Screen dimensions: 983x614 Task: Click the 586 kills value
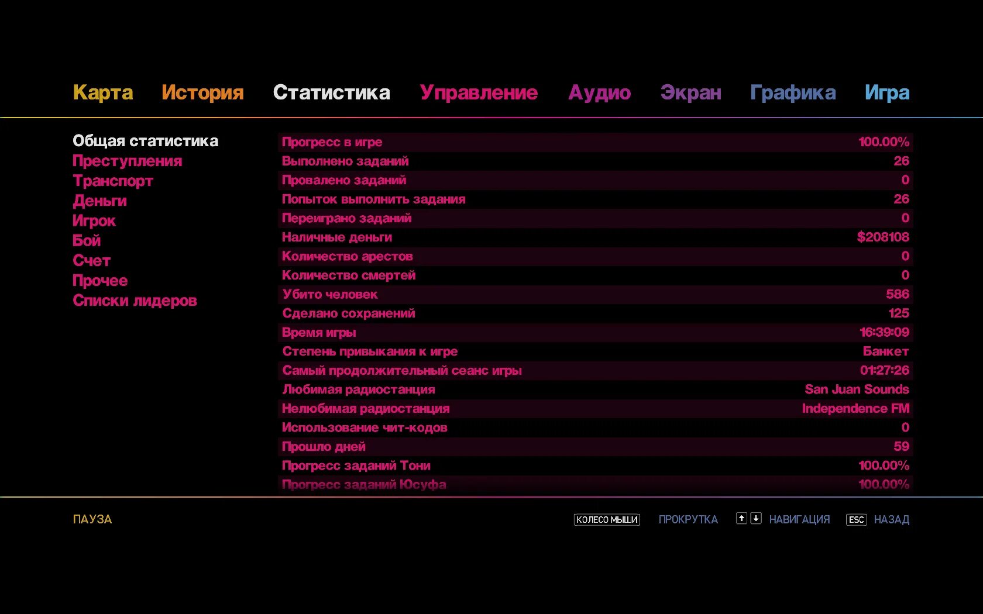coord(898,294)
